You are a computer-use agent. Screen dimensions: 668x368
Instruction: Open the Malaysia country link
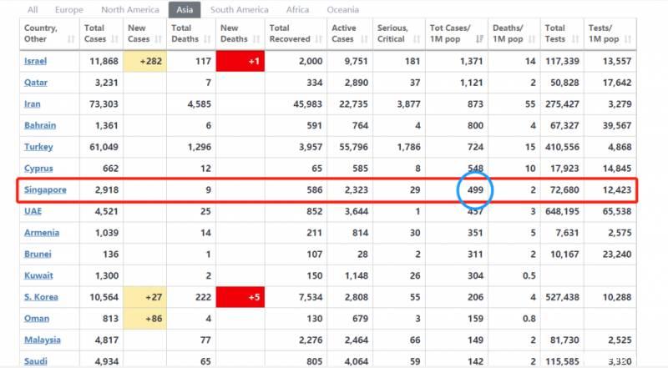(x=43, y=340)
